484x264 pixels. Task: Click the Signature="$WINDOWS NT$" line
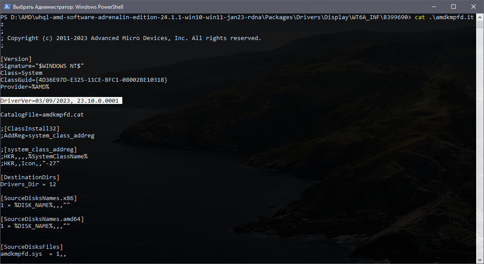(x=42, y=66)
